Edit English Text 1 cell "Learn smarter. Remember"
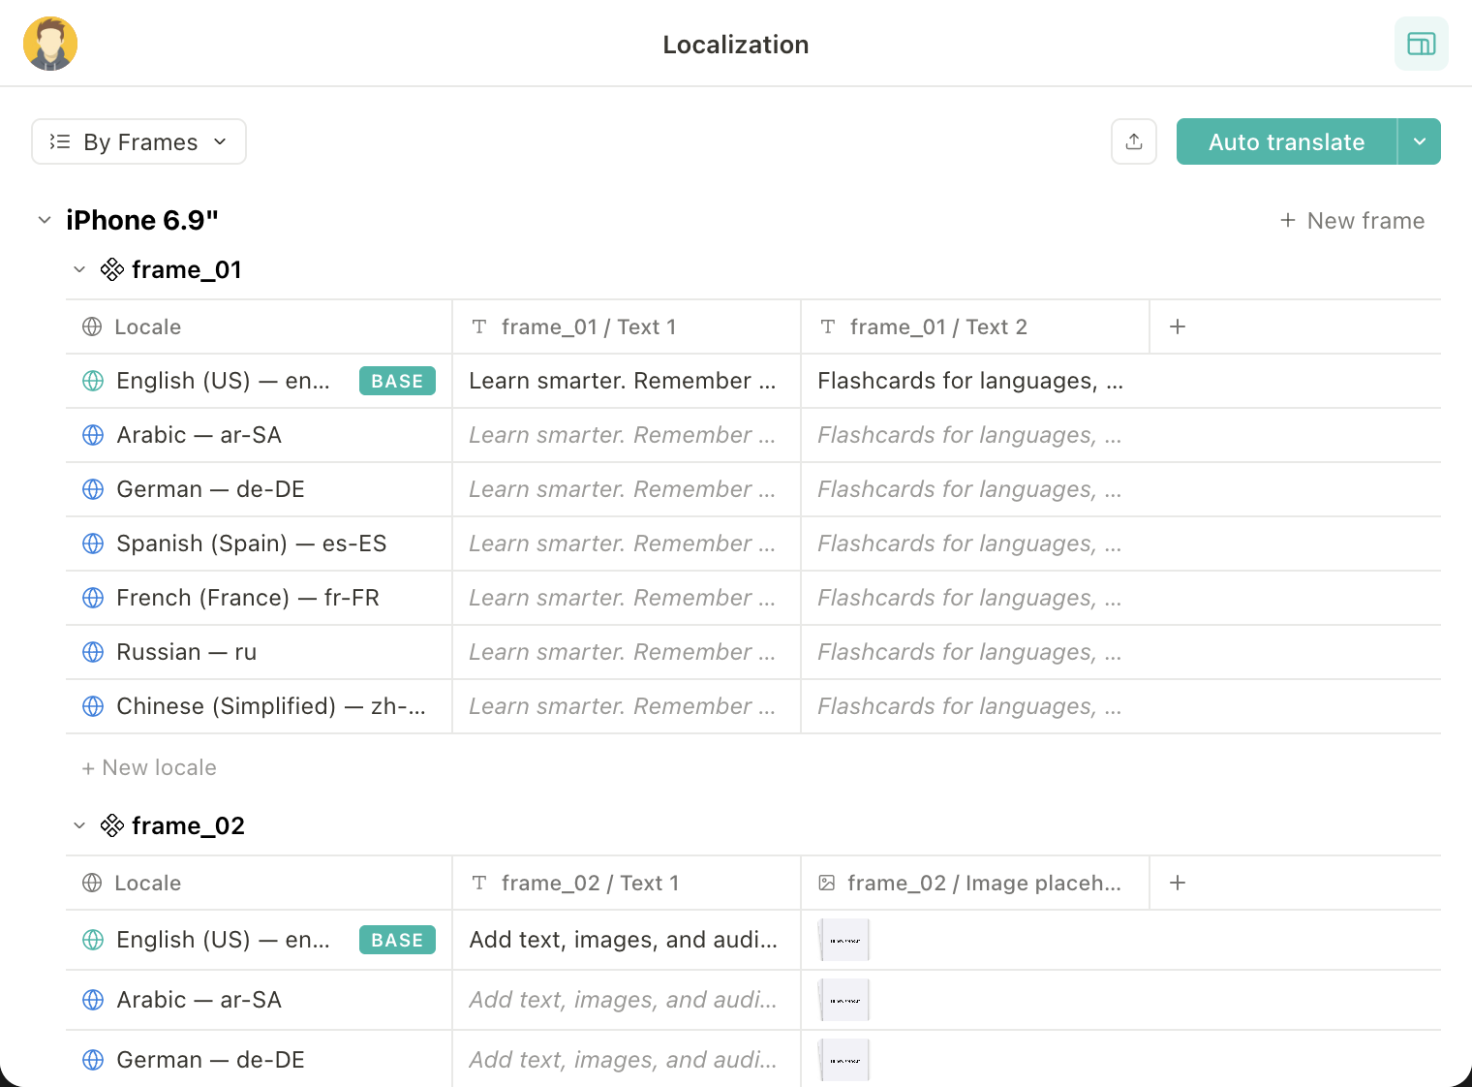Screen dimensions: 1472x1087 627,381
